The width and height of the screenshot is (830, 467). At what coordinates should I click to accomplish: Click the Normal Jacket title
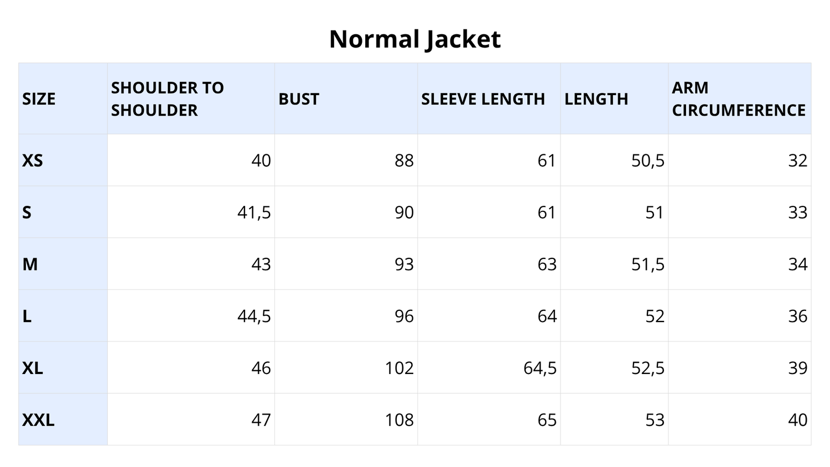(x=414, y=39)
